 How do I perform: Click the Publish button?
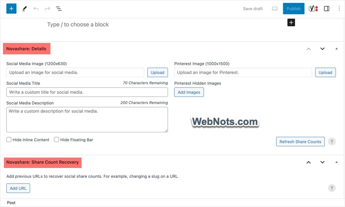294,8
